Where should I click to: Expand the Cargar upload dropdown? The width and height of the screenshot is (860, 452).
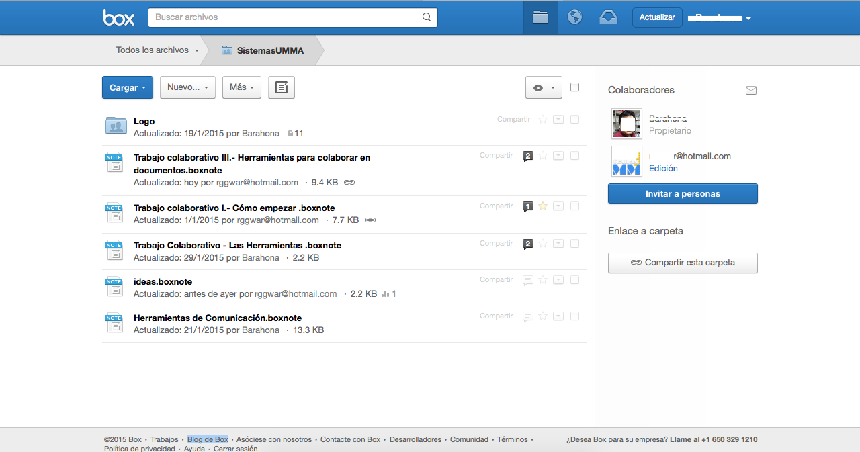(128, 87)
